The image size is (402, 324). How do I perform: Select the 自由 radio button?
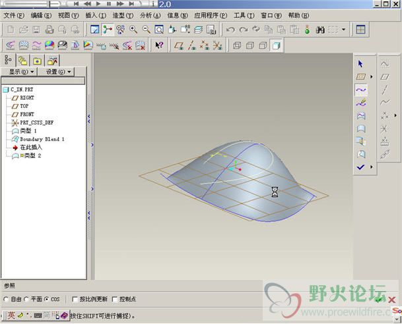point(6,299)
